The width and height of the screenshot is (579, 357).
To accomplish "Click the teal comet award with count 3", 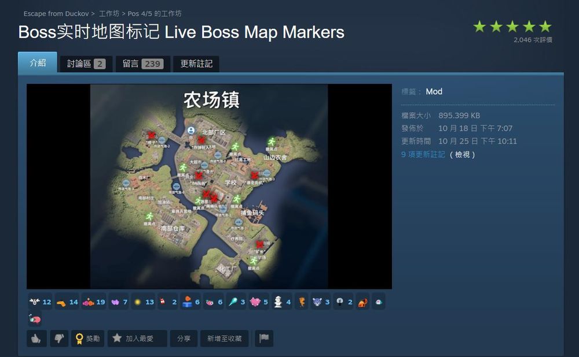I will pyautogui.click(x=237, y=302).
